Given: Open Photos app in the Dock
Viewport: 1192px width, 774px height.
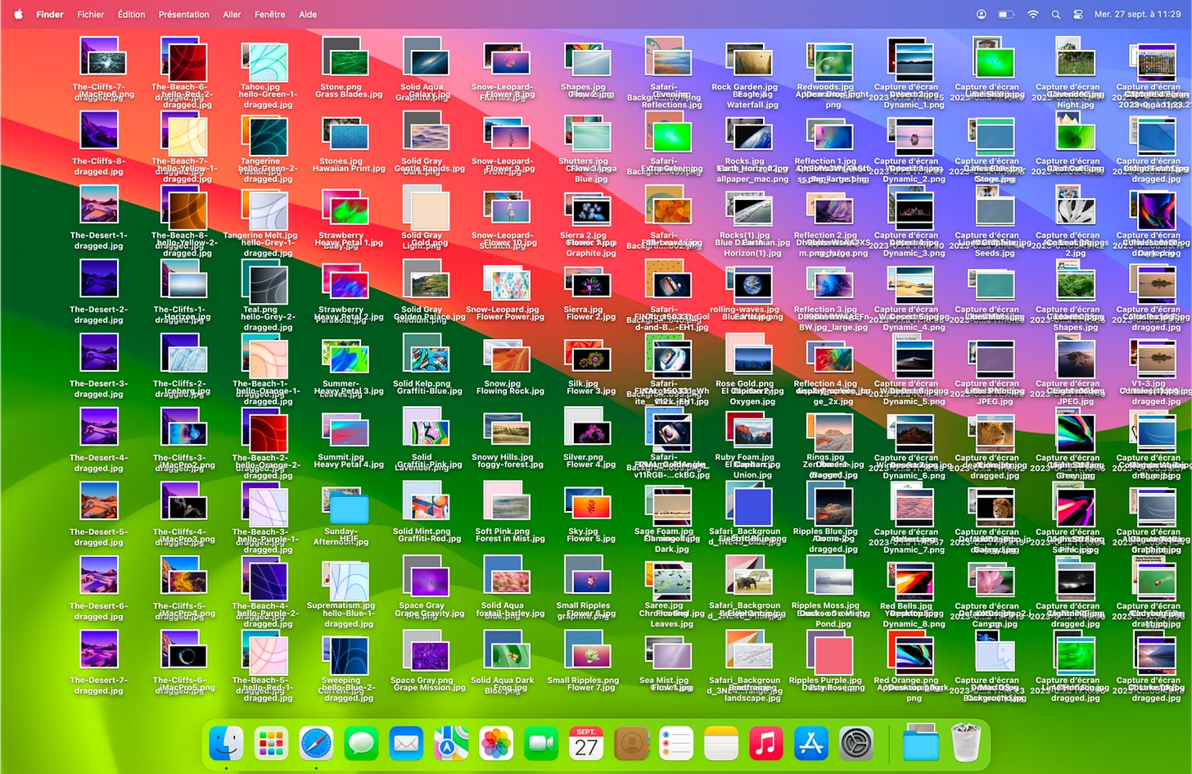Looking at the screenshot, I should pyautogui.click(x=496, y=744).
